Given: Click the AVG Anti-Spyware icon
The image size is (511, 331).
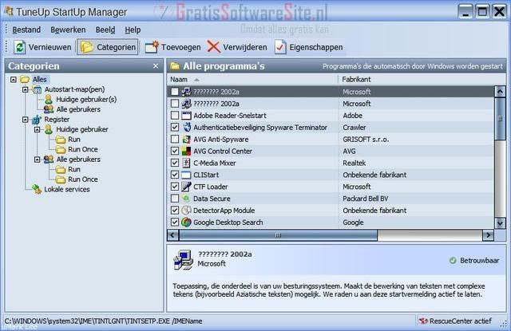Looking at the screenshot, I should [x=186, y=140].
